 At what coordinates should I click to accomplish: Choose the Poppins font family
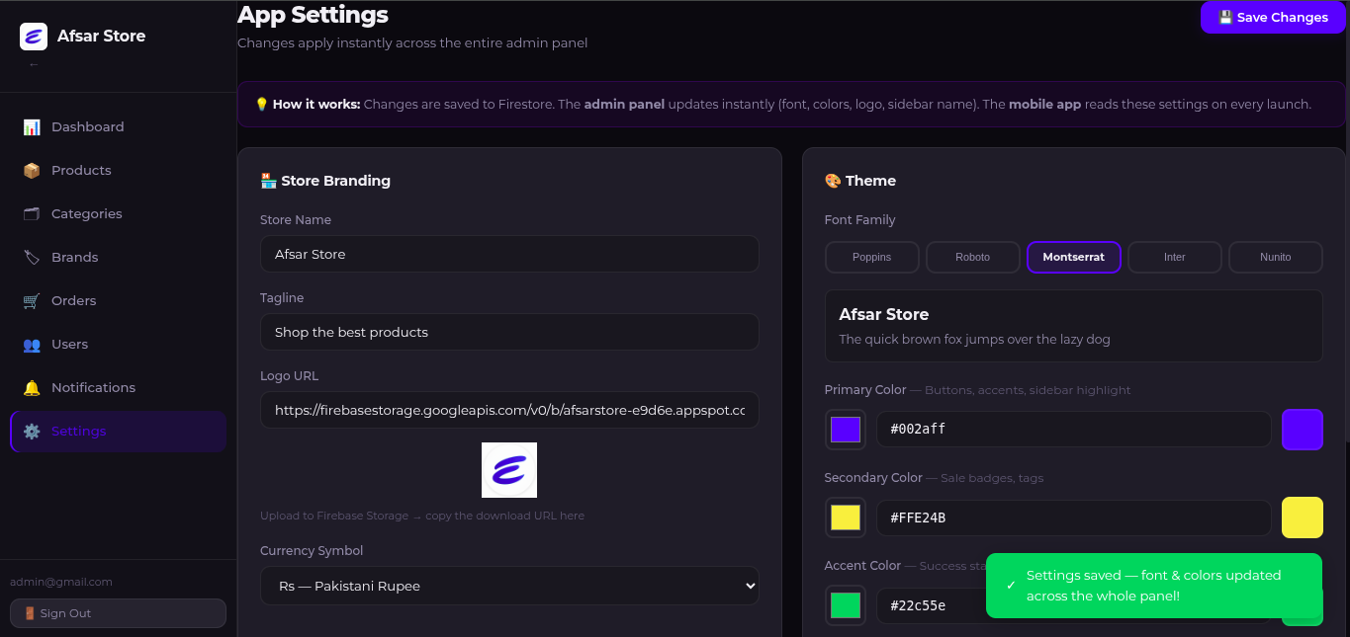click(x=872, y=257)
